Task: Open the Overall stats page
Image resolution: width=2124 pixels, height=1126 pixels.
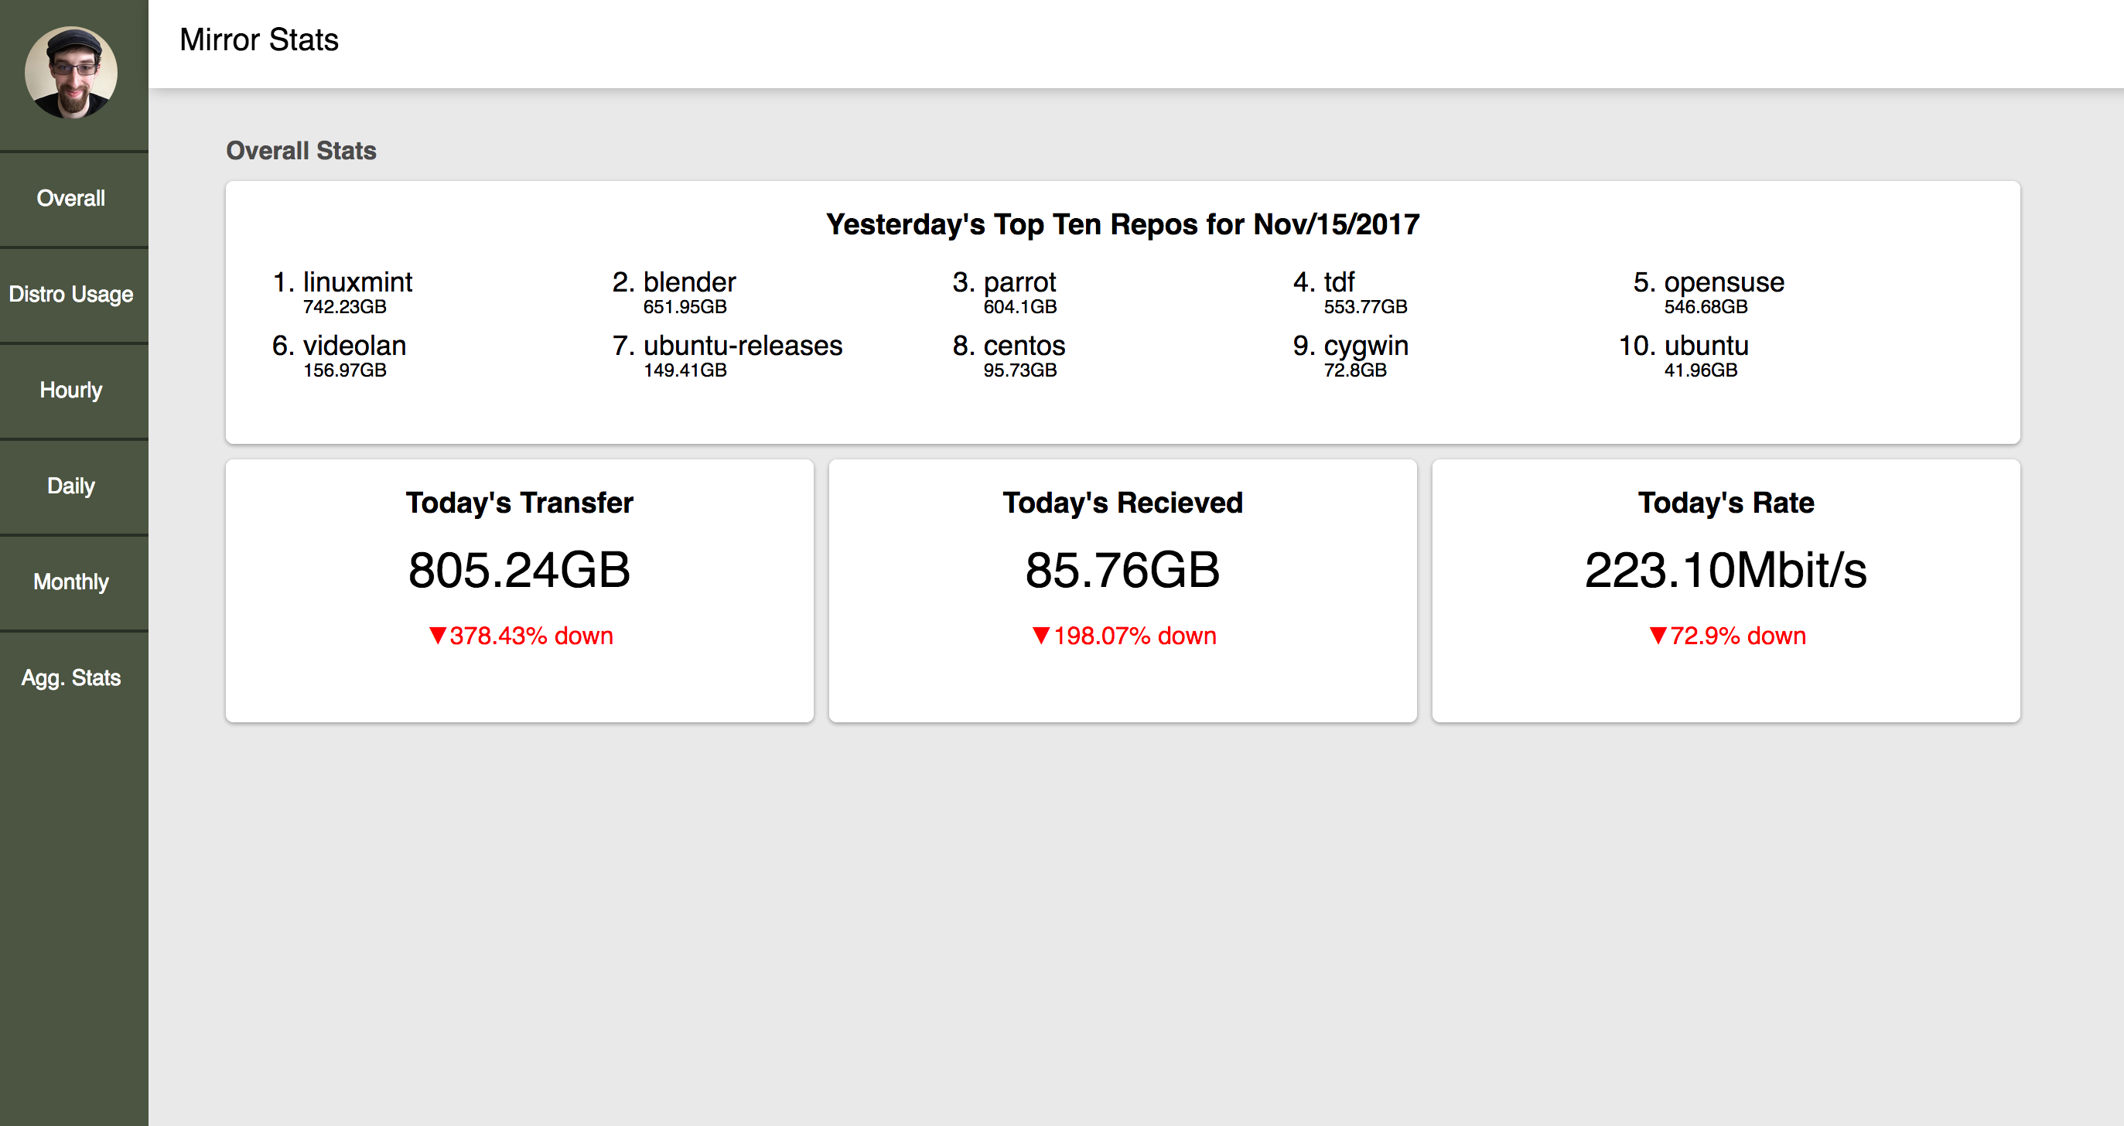Action: pos(71,198)
